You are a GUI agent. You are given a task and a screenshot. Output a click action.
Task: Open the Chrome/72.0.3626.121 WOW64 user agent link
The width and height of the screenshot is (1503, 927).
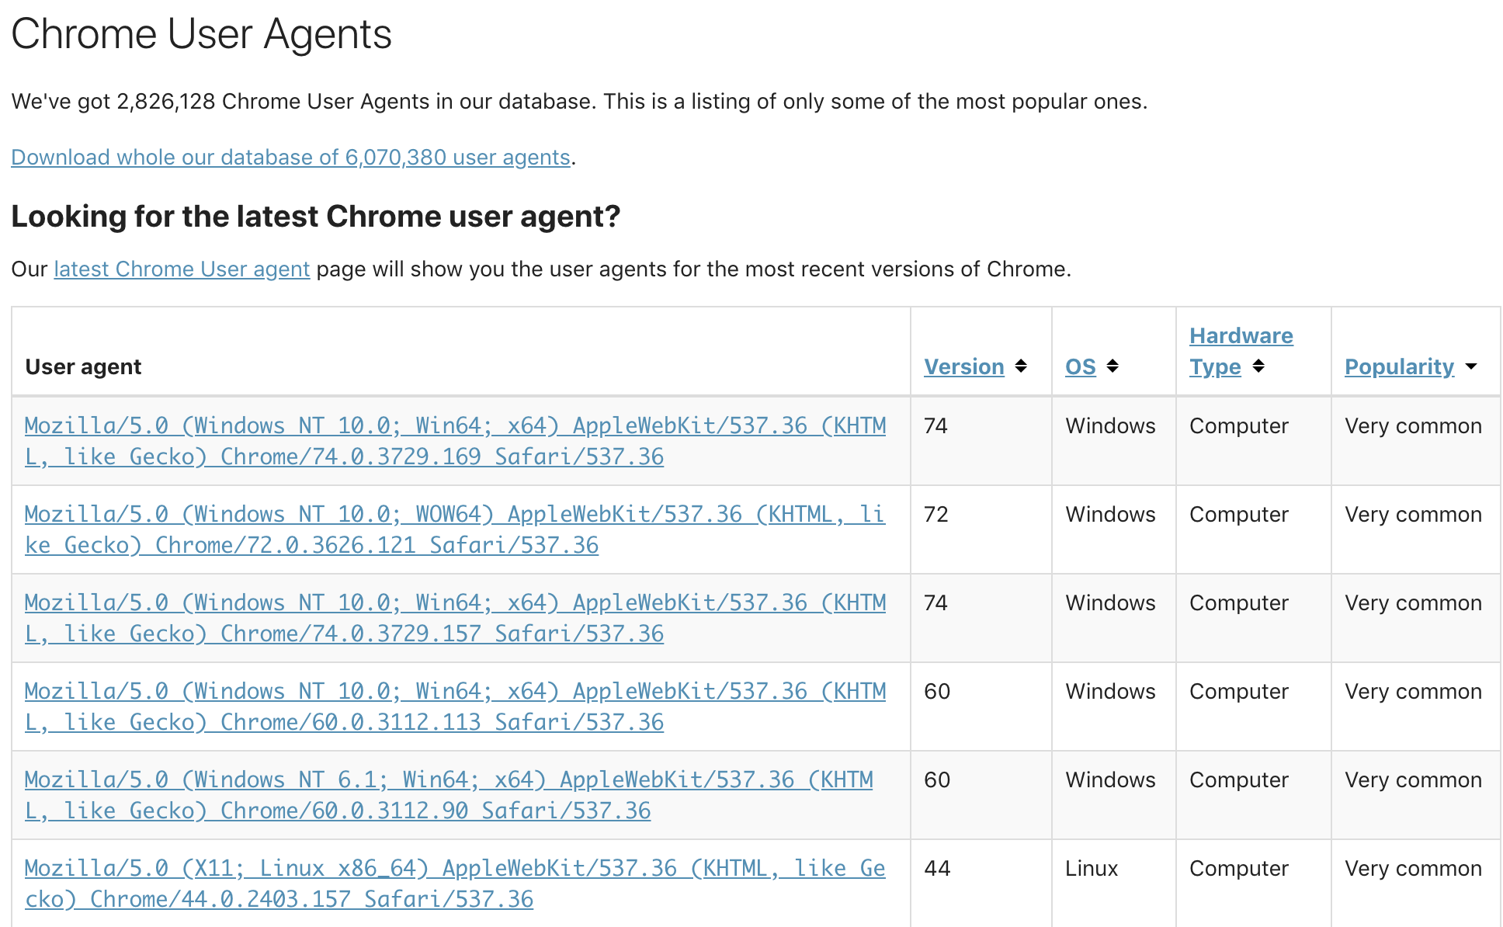454,529
